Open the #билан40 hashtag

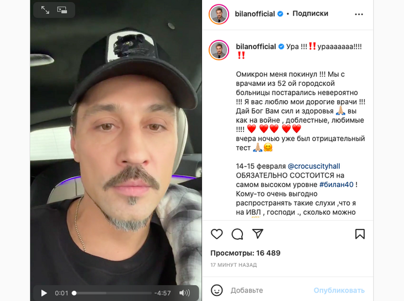click(336, 184)
